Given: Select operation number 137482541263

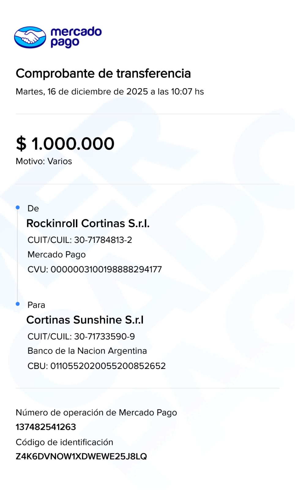Looking at the screenshot, I should (x=46, y=427).
